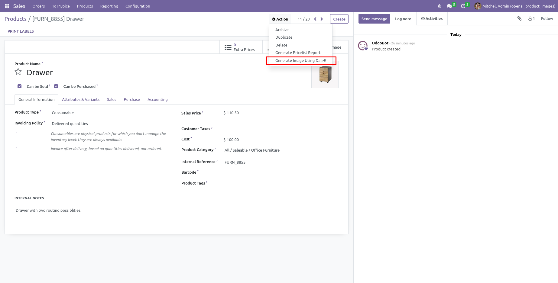This screenshot has width=558, height=283.
Task: Click the Sales Price value $ 110.50
Action: click(231, 113)
